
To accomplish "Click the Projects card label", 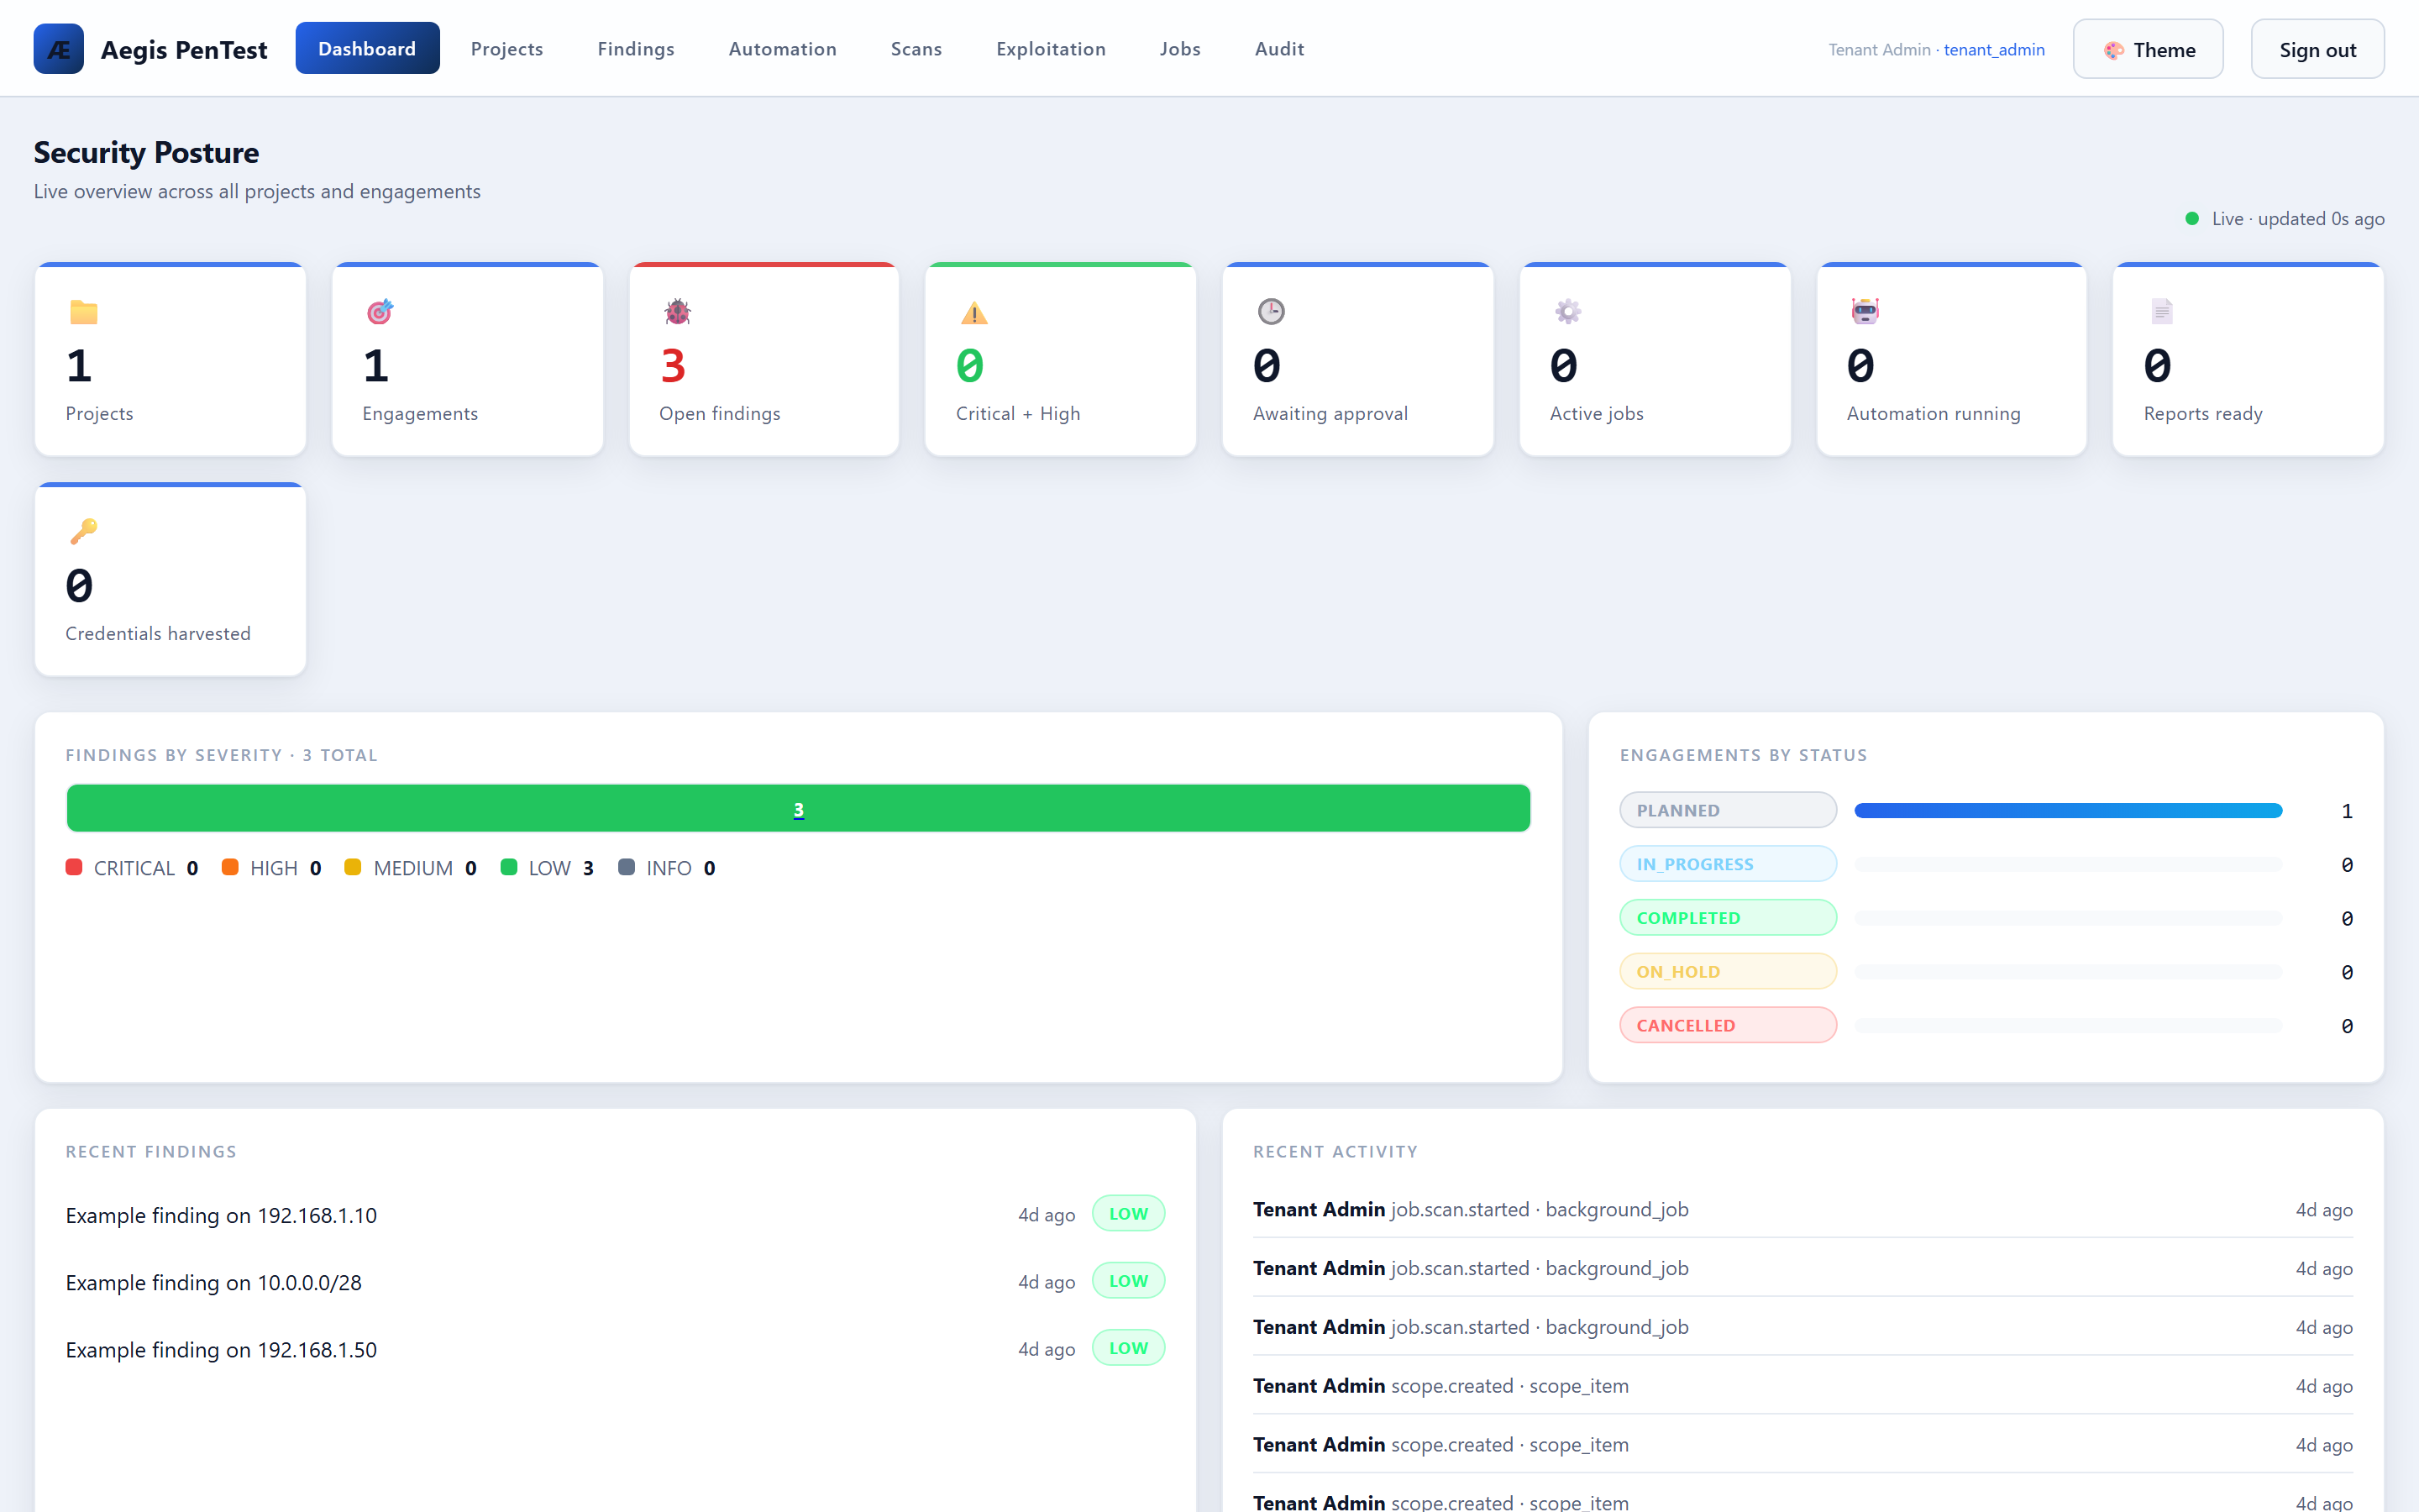I will point(99,413).
